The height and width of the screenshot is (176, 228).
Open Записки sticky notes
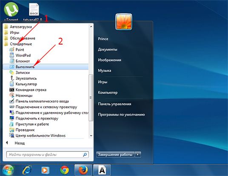click(20, 73)
